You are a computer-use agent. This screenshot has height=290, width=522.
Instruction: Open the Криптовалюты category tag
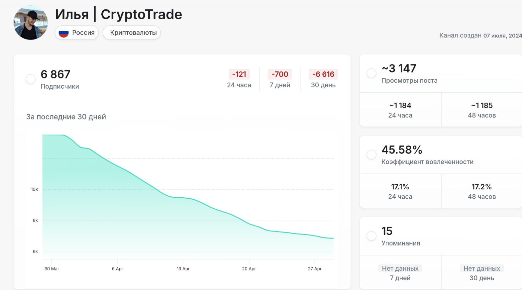133,33
